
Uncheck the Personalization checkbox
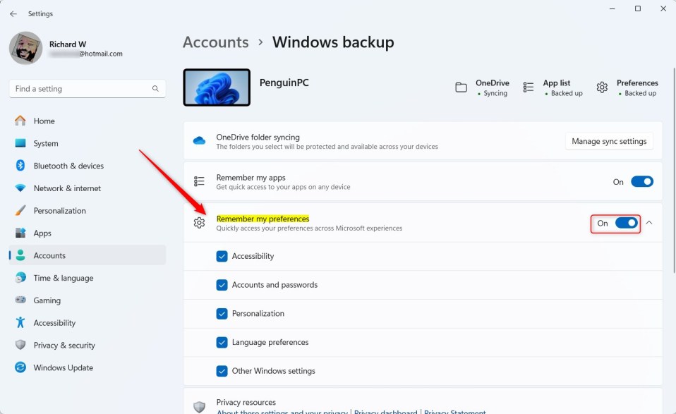tap(222, 314)
